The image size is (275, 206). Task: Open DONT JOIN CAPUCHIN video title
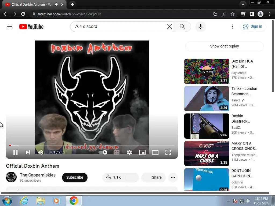click(242, 173)
